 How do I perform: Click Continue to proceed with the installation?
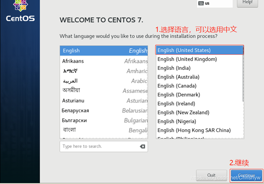[246, 175]
